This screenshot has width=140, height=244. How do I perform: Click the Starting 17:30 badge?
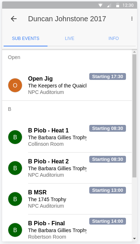(108, 77)
